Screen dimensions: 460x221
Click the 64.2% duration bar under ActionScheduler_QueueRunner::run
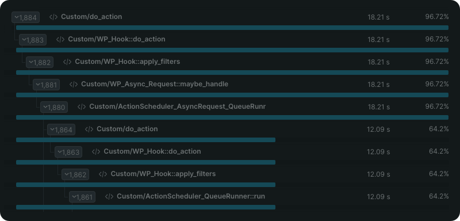point(145,207)
